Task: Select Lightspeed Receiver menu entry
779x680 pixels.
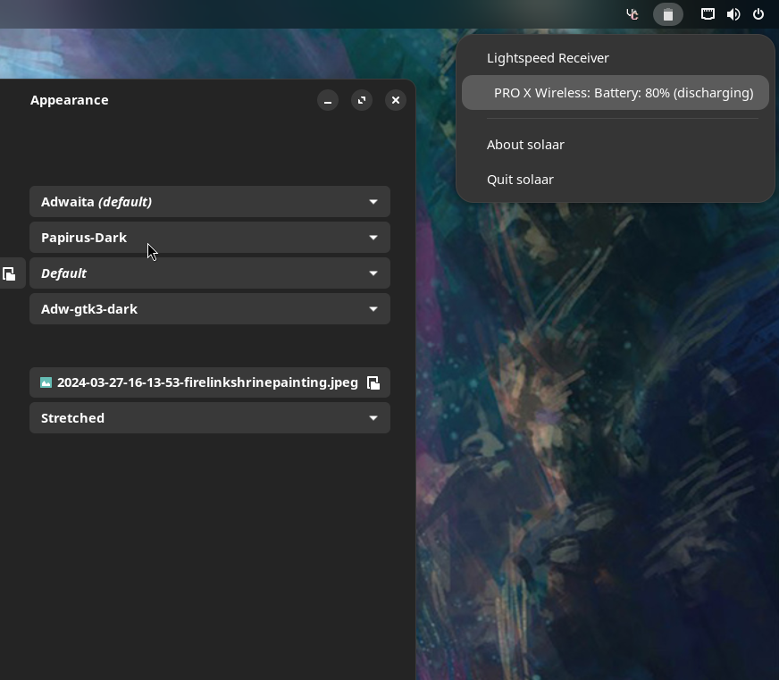Action: pos(615,58)
